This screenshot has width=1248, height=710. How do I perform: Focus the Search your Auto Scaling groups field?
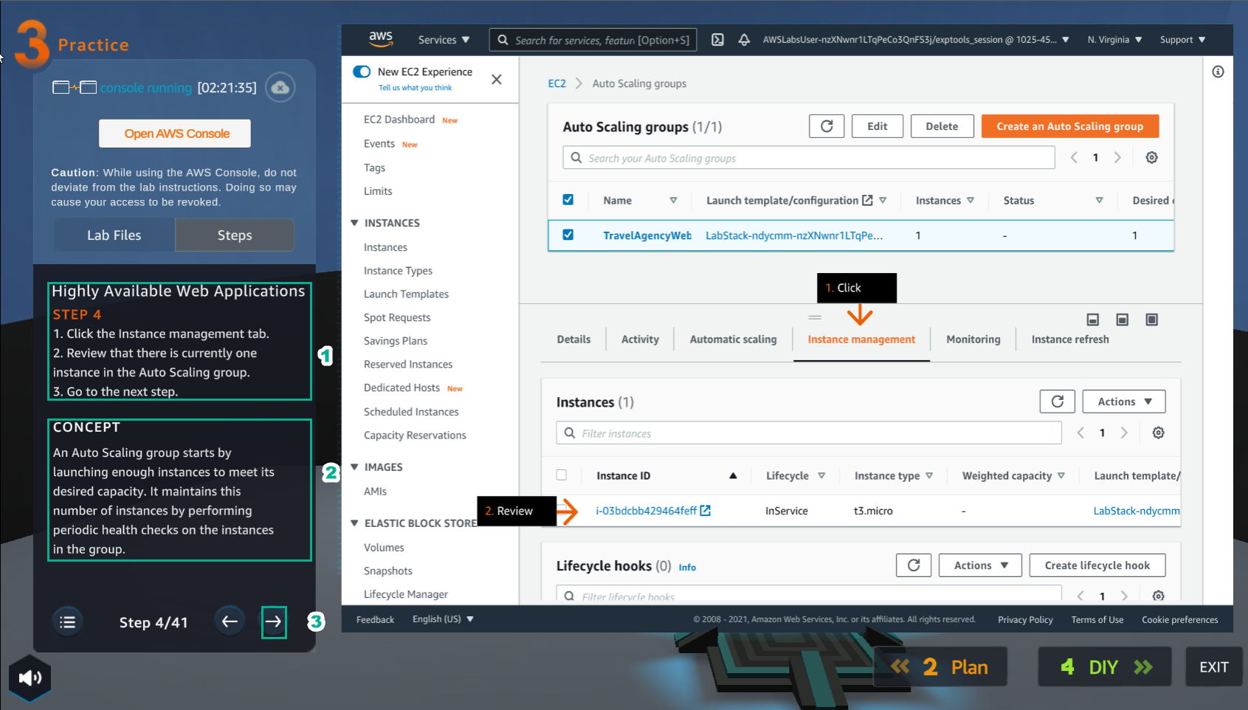(809, 158)
